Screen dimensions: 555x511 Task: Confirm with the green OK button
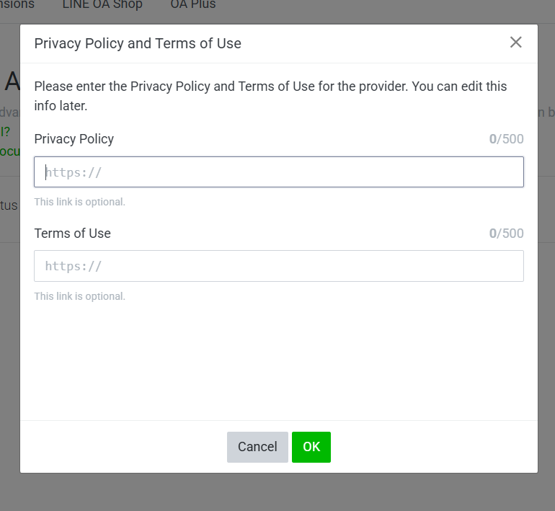coord(311,447)
